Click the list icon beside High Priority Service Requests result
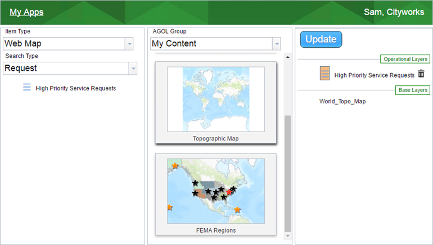The height and width of the screenshot is (245, 433). tap(27, 87)
